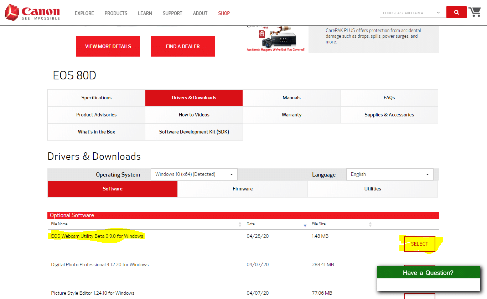Screen dimensions: 487x299
Task: Click the VIEW MORE DETAILS button
Action: pyautogui.click(x=108, y=46)
